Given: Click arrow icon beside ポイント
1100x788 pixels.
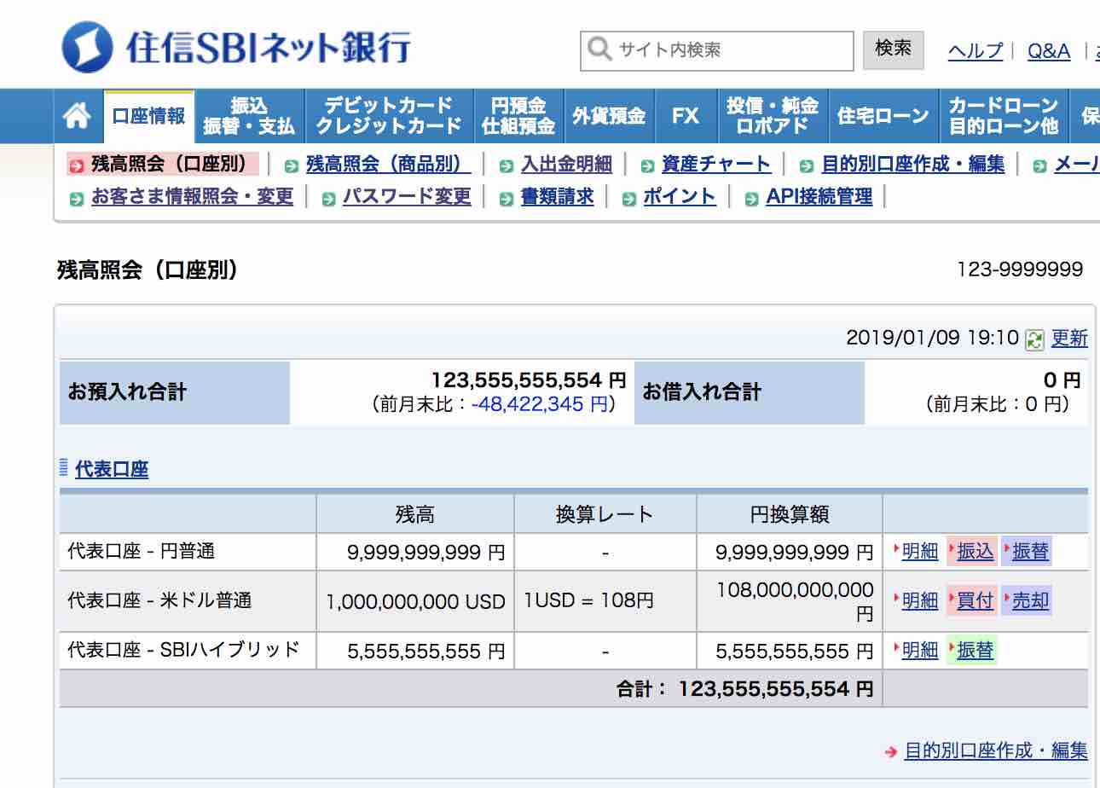Looking at the screenshot, I should (629, 198).
